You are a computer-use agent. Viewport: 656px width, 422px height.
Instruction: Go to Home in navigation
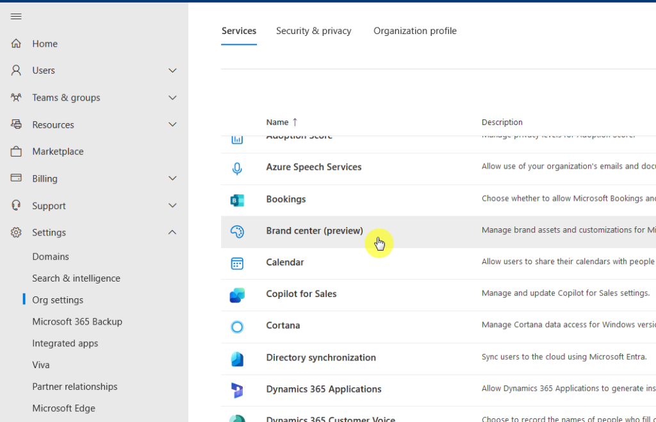point(45,44)
